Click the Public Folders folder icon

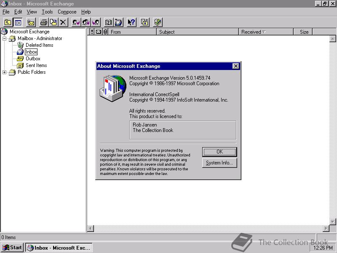[x=12, y=72]
